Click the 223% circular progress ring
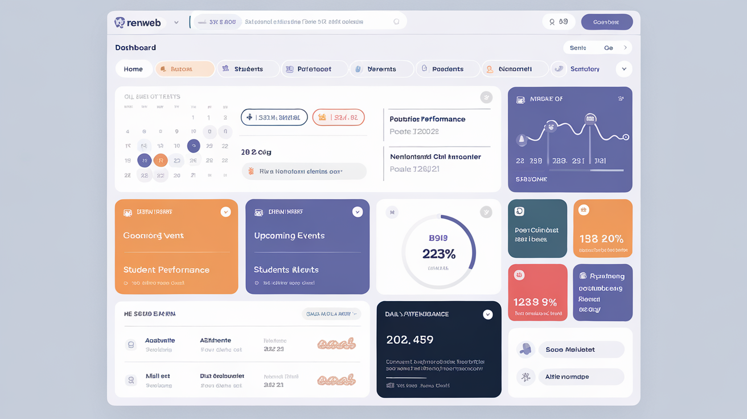This screenshot has height=419, width=747. click(438, 251)
